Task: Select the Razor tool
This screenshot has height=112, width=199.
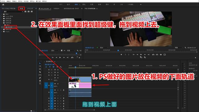Action: pos(40,72)
